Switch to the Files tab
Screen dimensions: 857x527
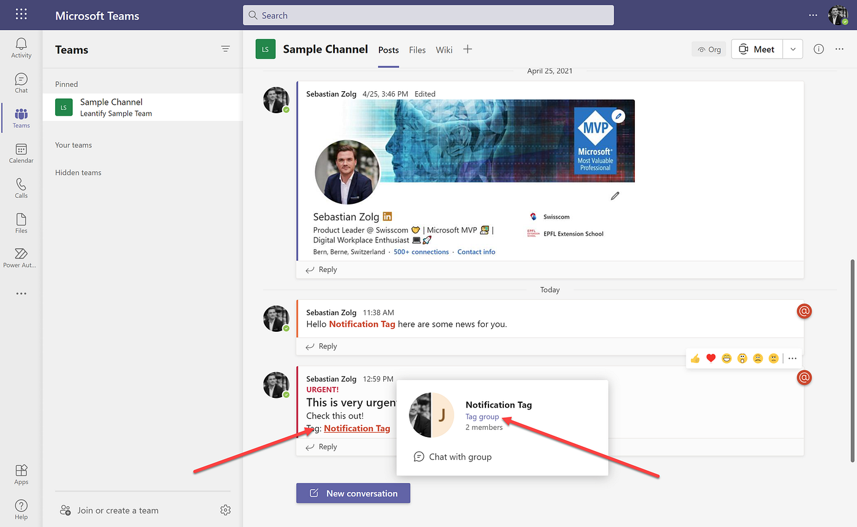click(417, 50)
